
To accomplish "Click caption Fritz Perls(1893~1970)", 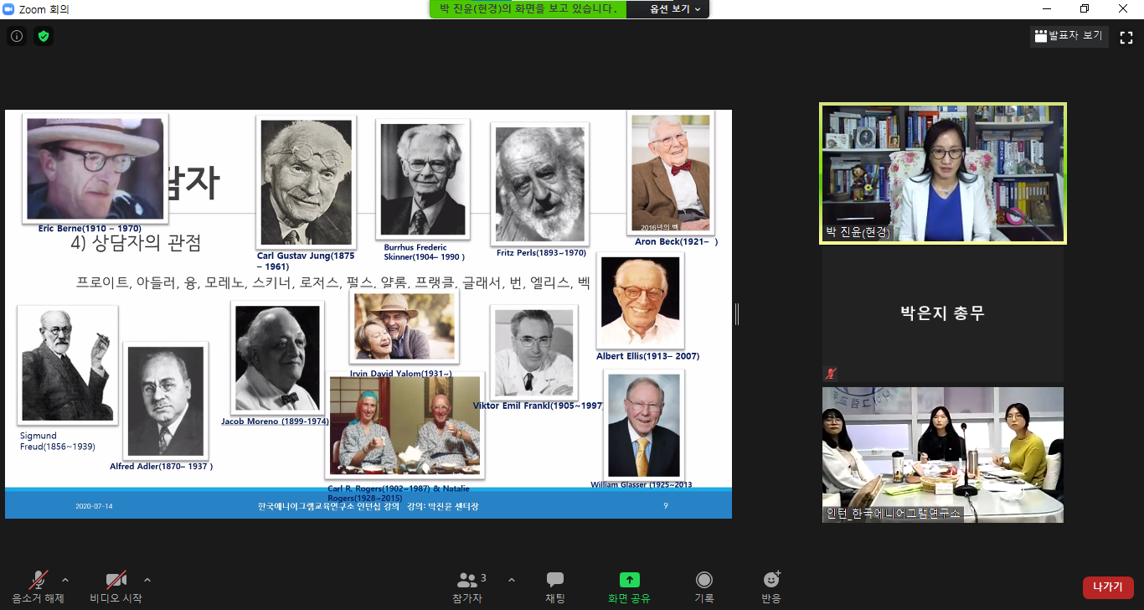I will point(541,253).
